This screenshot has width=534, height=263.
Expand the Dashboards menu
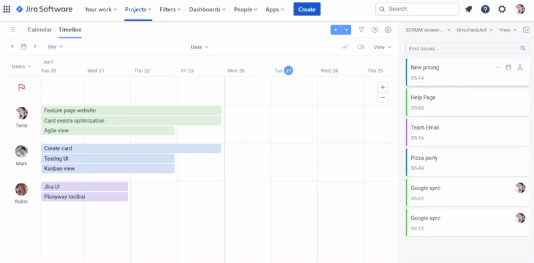click(x=208, y=9)
